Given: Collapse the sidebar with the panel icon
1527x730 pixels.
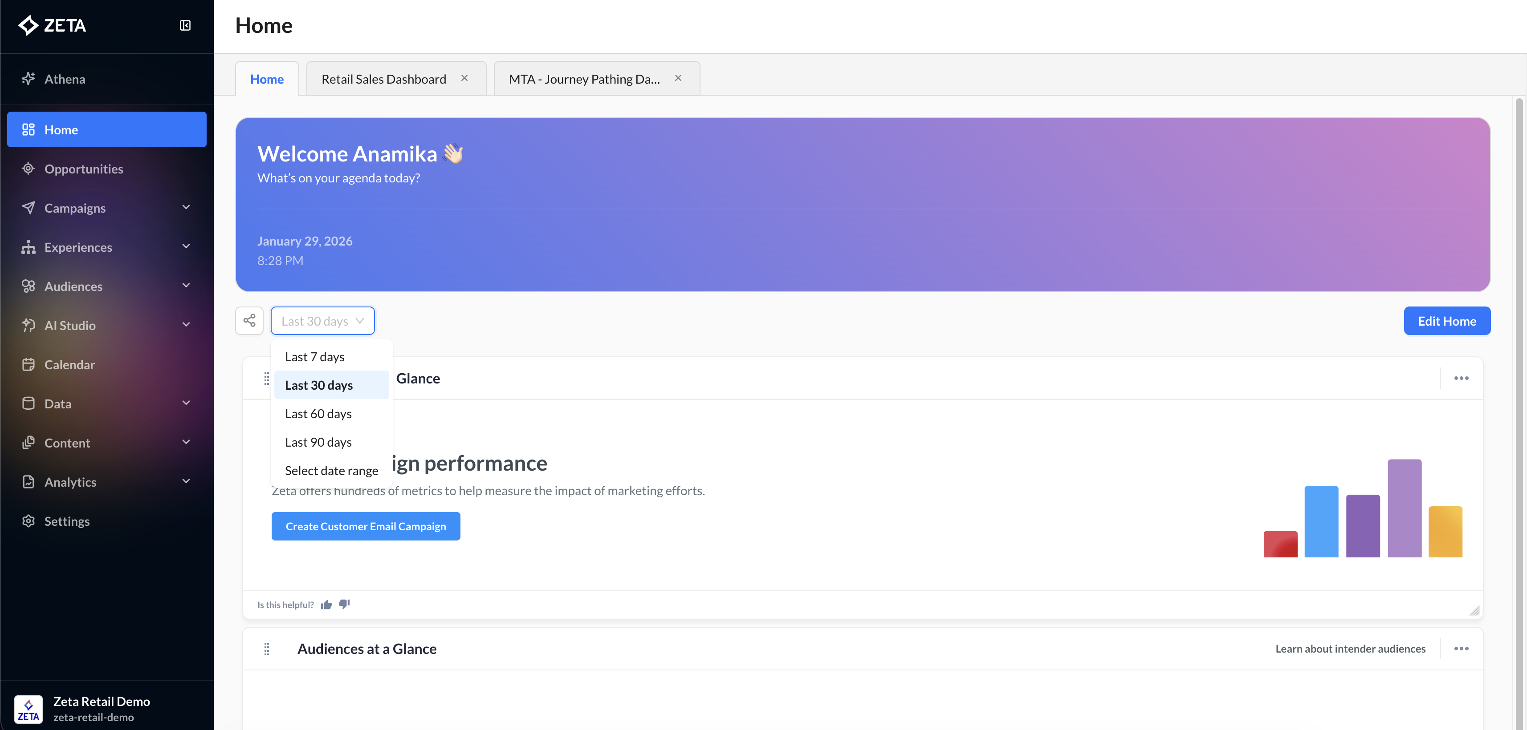Looking at the screenshot, I should (x=185, y=25).
